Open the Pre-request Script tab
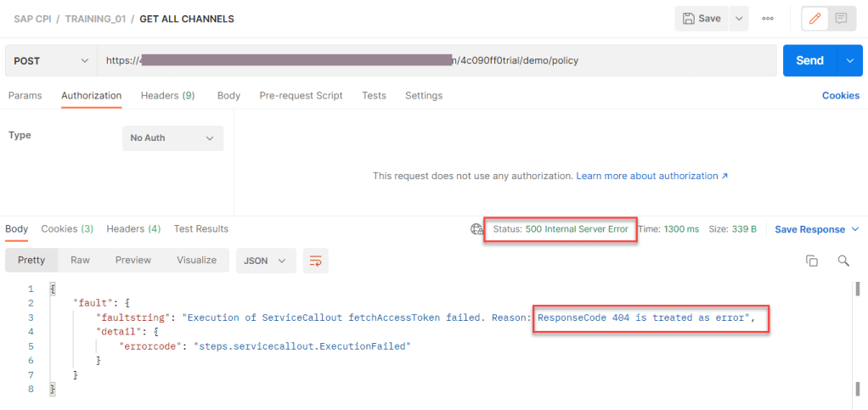Screen dimensions: 868x410 pyautogui.click(x=301, y=96)
